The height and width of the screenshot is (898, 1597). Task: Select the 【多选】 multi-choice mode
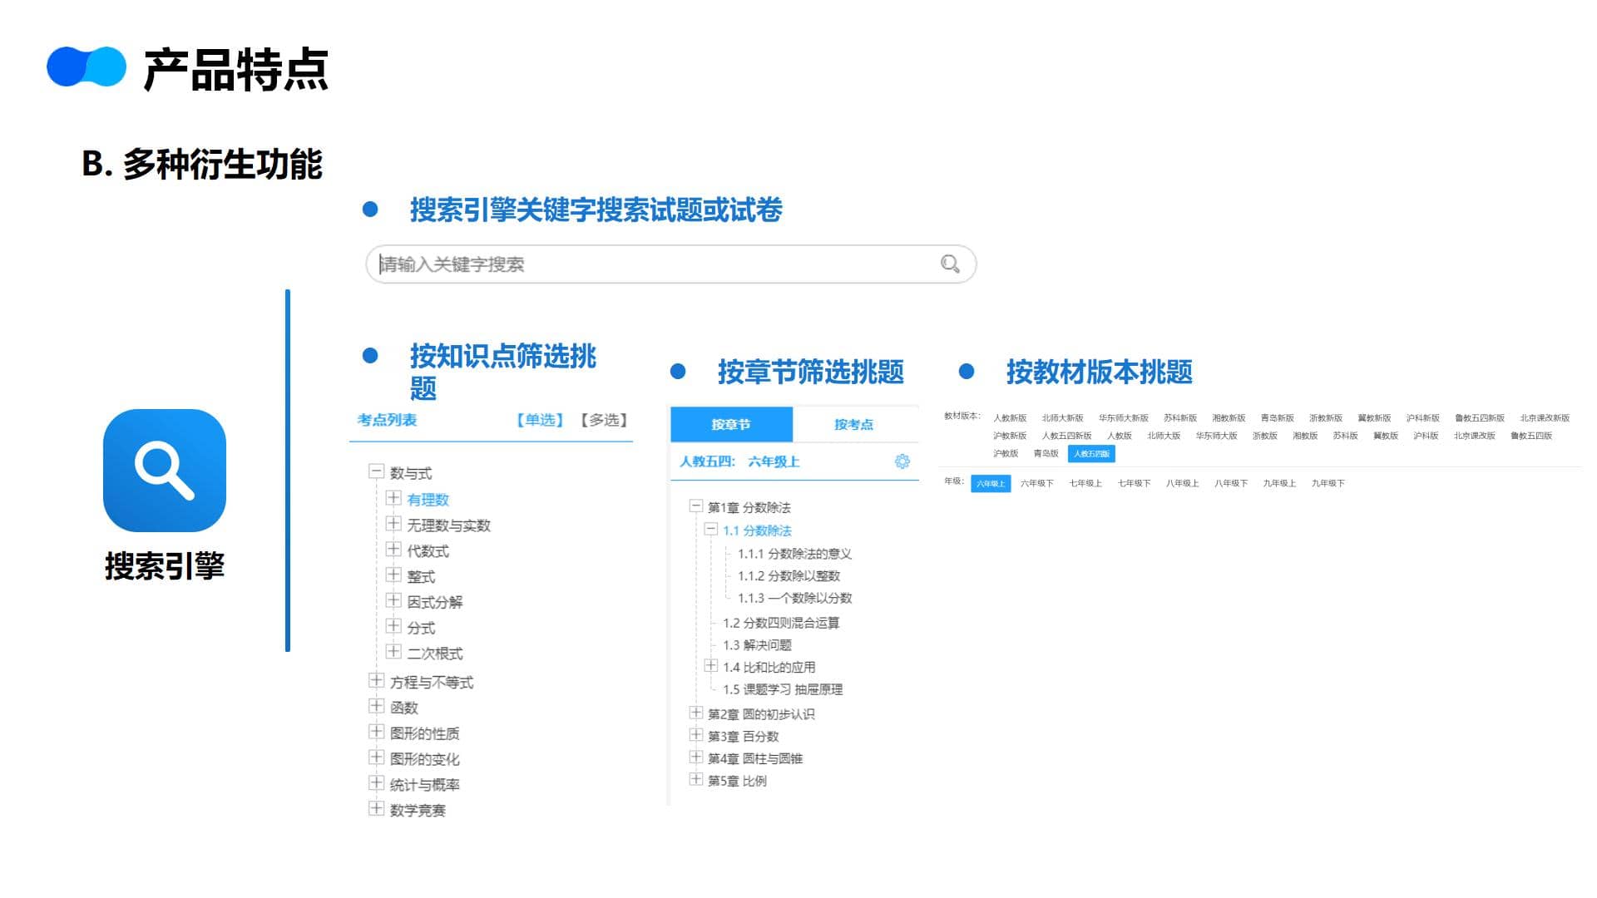pyautogui.click(x=604, y=420)
